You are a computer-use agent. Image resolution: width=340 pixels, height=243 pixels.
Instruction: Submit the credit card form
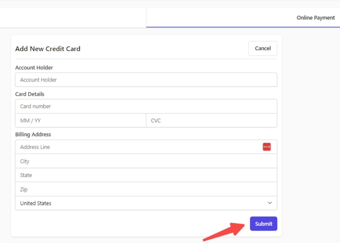264,224
